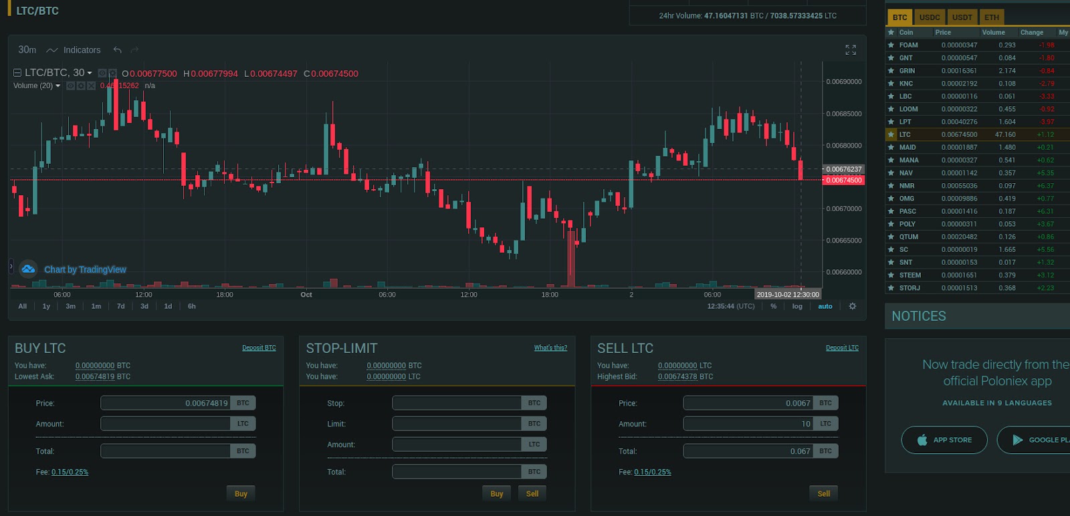Toggle favorite star for SNT

pyautogui.click(x=891, y=262)
